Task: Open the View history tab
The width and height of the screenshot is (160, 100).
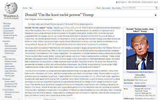Action: [116, 8]
